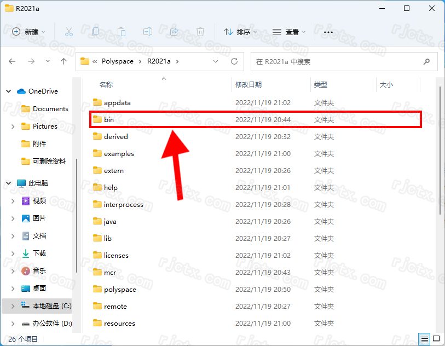The width and height of the screenshot is (445, 346).
Task: Sort by 修改日期 column header
Action: coord(248,84)
